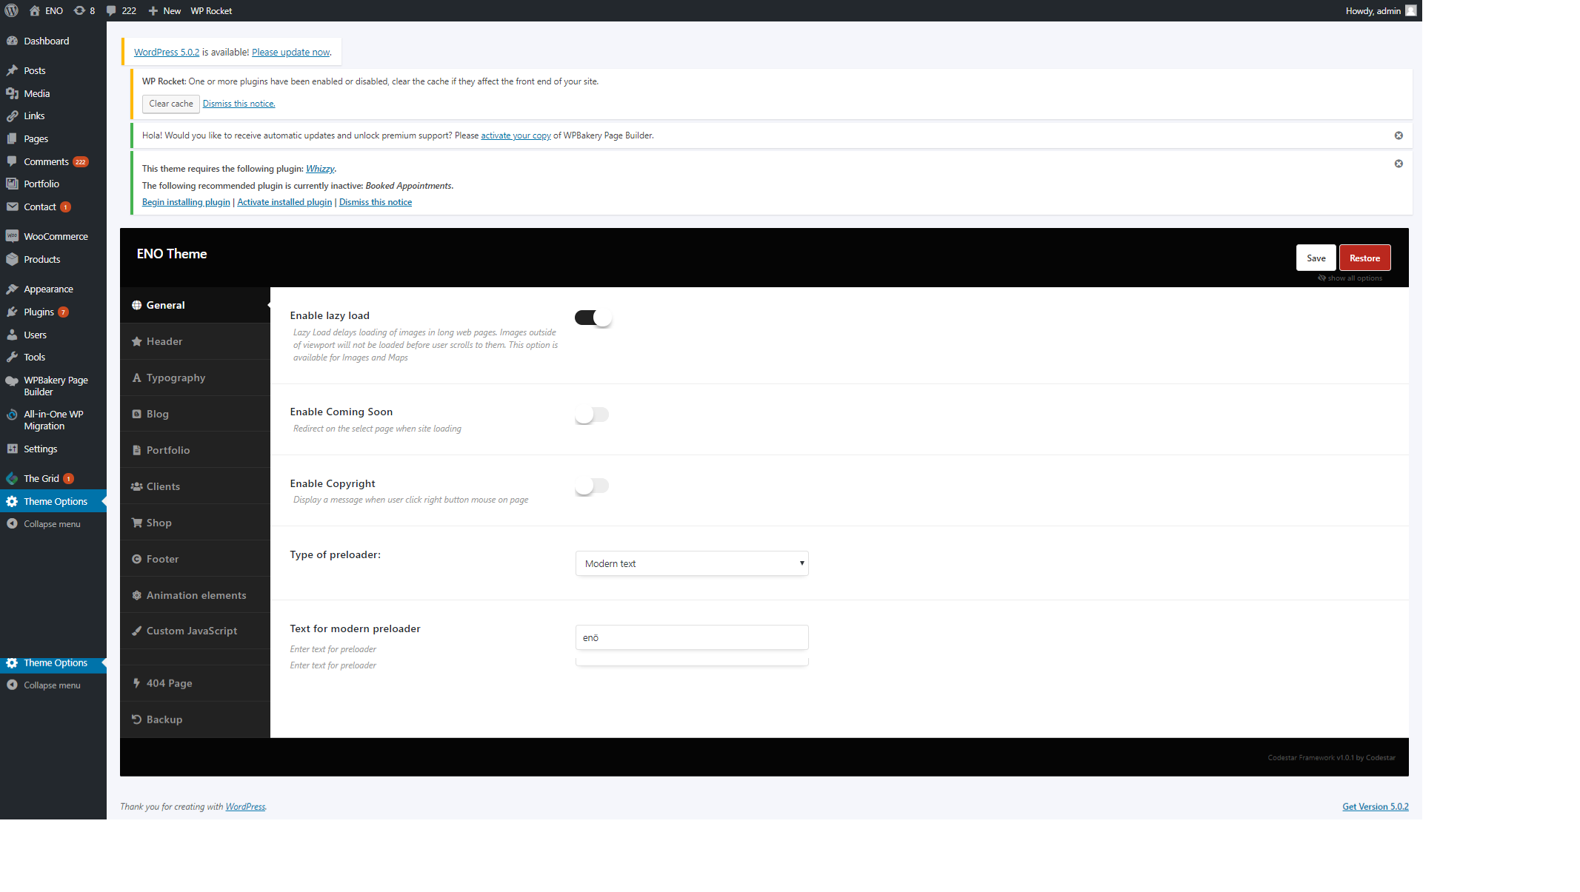The height and width of the screenshot is (892, 1580).
Task: Click the Posts pin icon
Action: (x=12, y=70)
